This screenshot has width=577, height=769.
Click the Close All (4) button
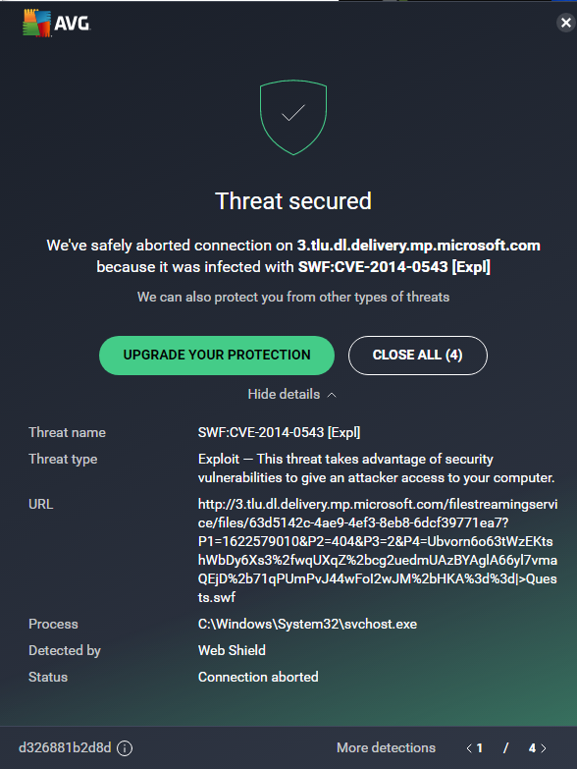pos(418,356)
